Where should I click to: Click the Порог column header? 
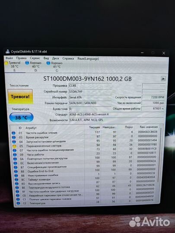click(129, 127)
